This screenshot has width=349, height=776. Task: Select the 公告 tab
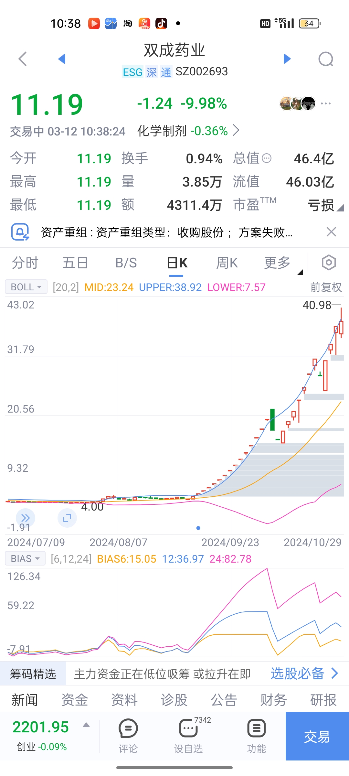(x=224, y=700)
